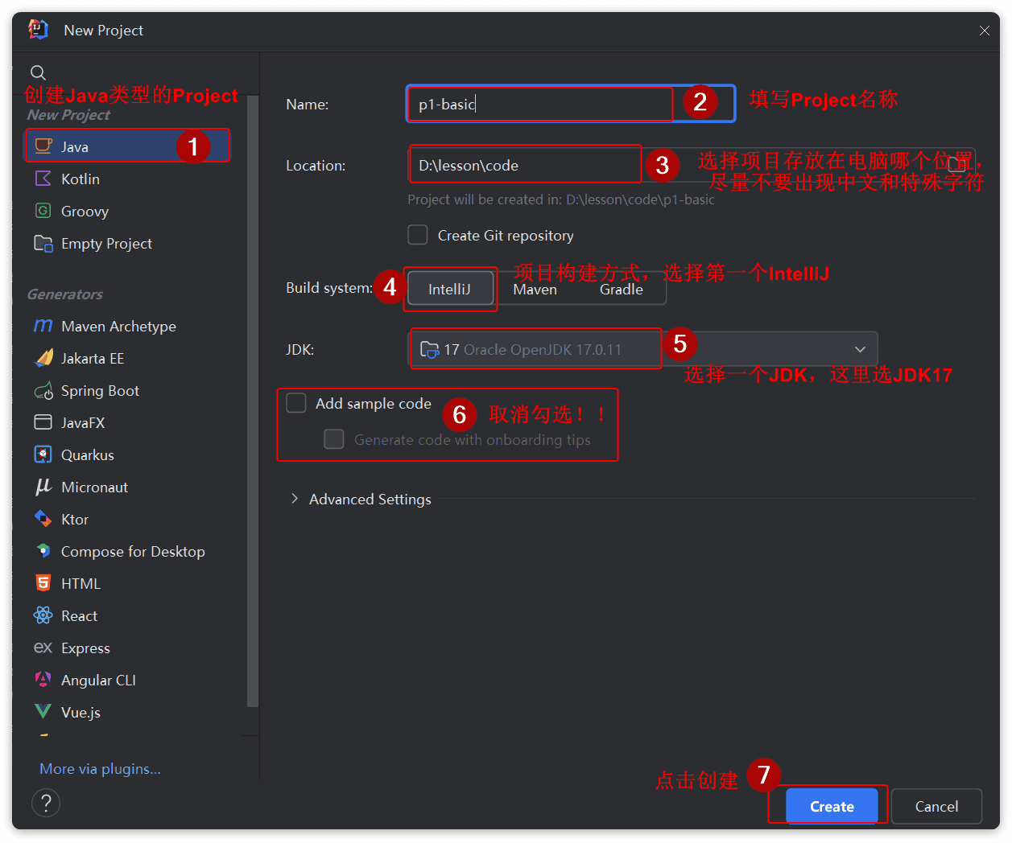This screenshot has height=843, width=1012.
Task: Click the Create button
Action: pos(832,806)
